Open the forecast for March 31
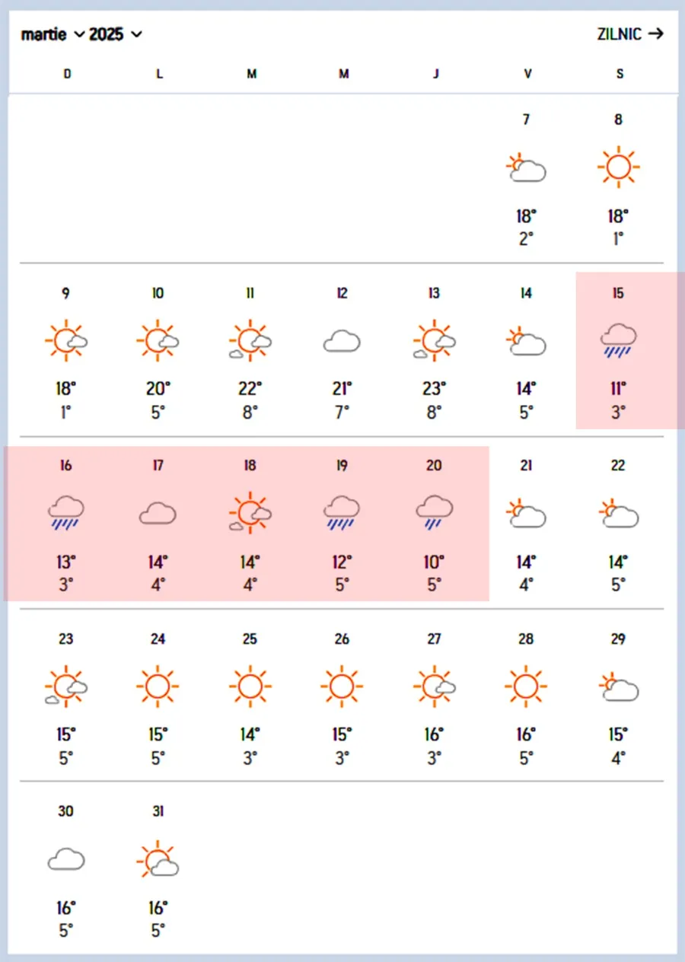 157,811
